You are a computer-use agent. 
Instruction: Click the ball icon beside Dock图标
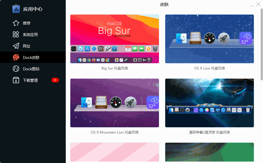pyautogui.click(x=16, y=69)
